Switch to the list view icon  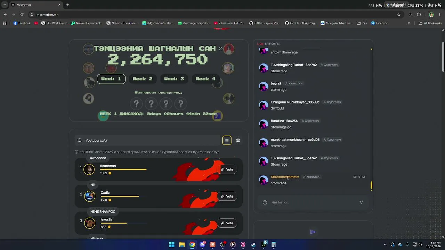click(x=227, y=140)
